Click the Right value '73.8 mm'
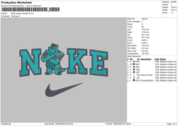Screen dimensions: 178x126 pos(145,32)
